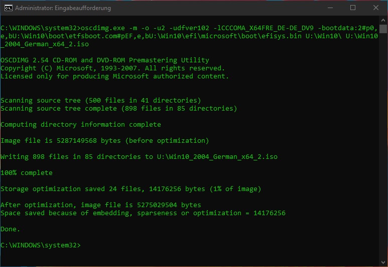The height and width of the screenshot is (267, 388).
Task: Click the scrollbar down arrow
Action: click(383, 262)
